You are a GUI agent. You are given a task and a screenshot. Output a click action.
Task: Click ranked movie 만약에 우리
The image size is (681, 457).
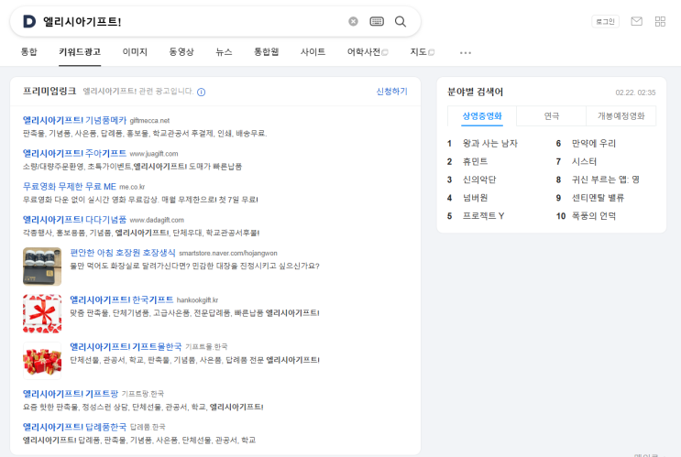point(594,144)
